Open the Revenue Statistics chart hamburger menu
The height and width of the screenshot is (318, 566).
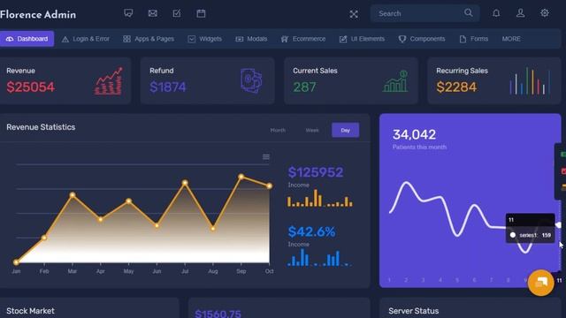266,157
